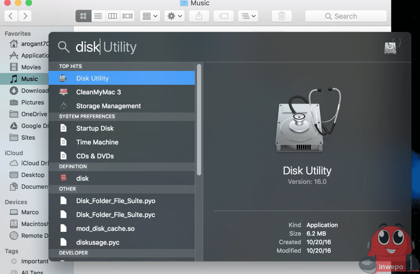The image size is (420, 274).
Task: Click the file icon for mod_disk_cache.so
Action: [64, 228]
